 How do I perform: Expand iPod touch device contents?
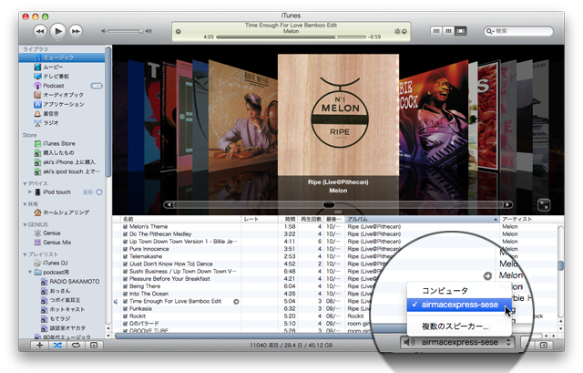point(30,192)
